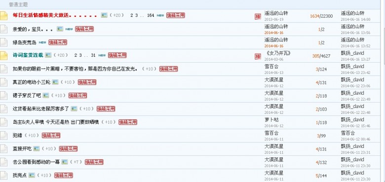385x182 pixels.
Task: Click image attachment icon after 找亮点
Action: pyautogui.click(x=32, y=175)
